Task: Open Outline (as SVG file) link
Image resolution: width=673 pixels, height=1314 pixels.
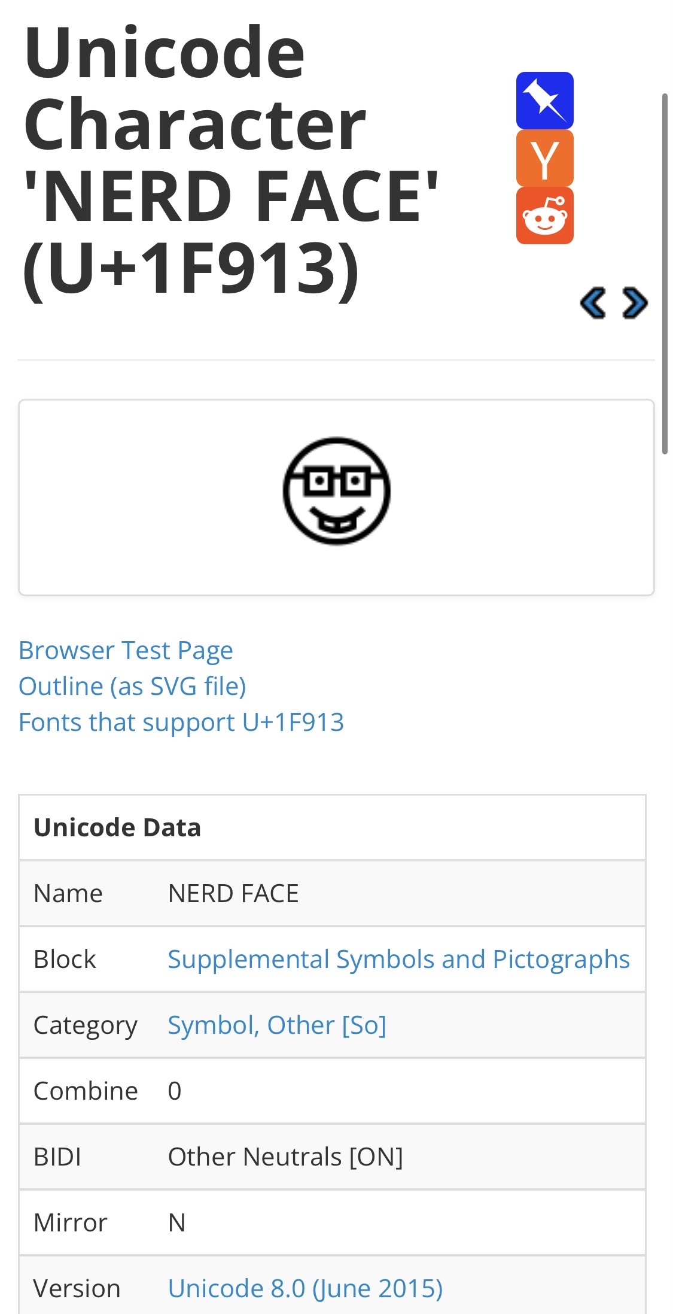Action: (x=132, y=687)
